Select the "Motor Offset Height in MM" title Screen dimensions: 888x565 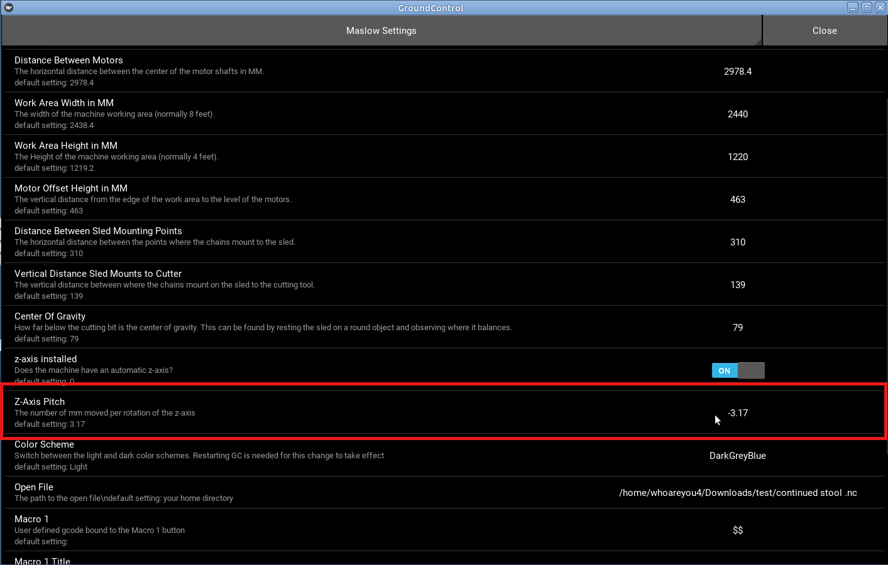coord(71,188)
